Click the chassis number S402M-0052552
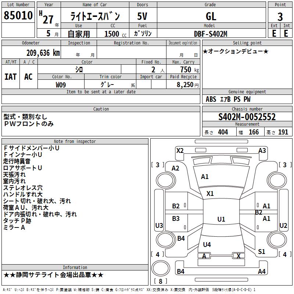Viewport: 294px width, 294px height. pos(247,117)
